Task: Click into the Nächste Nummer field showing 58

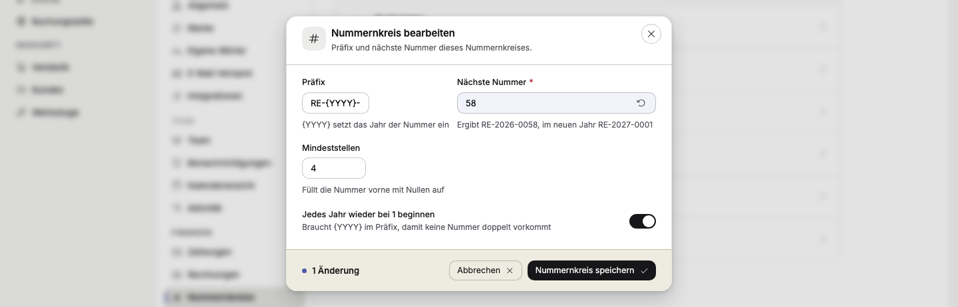Action: 556,103
